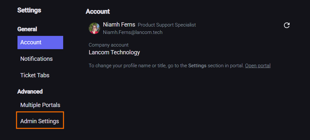This screenshot has width=310, height=140.
Task: Click the Company account label
Action: (x=109, y=45)
